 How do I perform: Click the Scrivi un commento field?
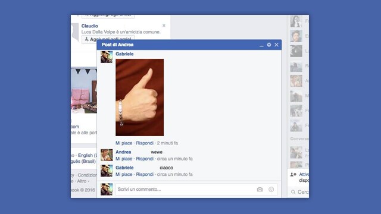coord(196,189)
